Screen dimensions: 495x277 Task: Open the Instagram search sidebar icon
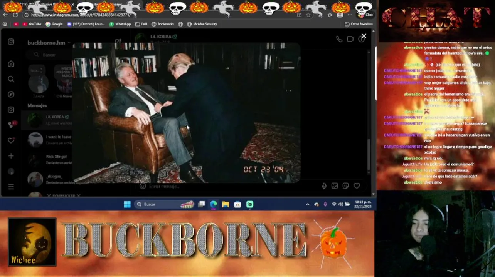click(x=11, y=79)
